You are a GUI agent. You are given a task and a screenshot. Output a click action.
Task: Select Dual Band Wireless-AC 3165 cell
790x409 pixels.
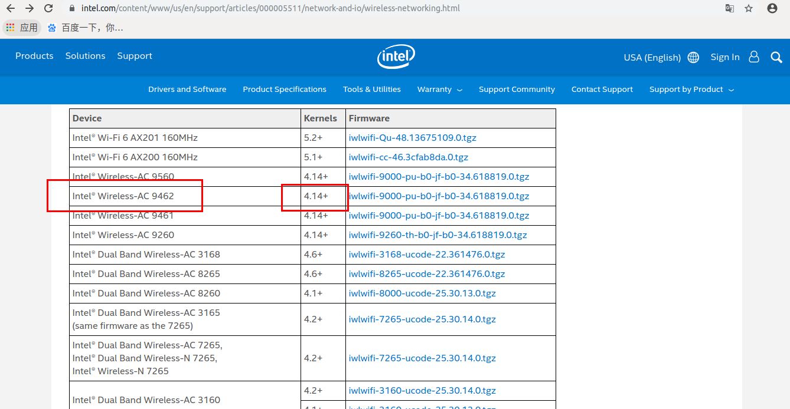pyautogui.click(x=185, y=319)
